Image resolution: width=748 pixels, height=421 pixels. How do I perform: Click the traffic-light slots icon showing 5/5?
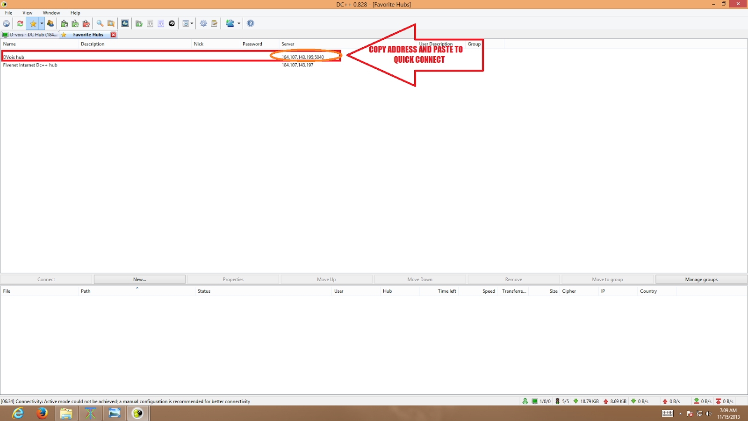click(x=557, y=401)
